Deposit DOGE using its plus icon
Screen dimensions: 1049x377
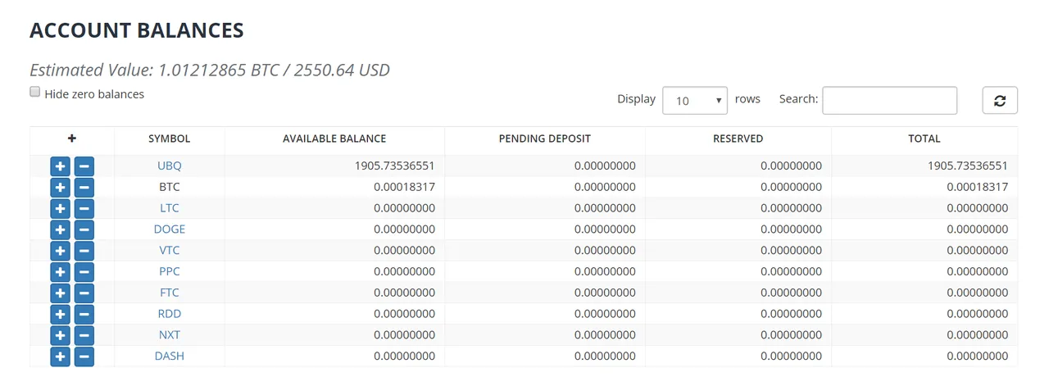point(60,229)
